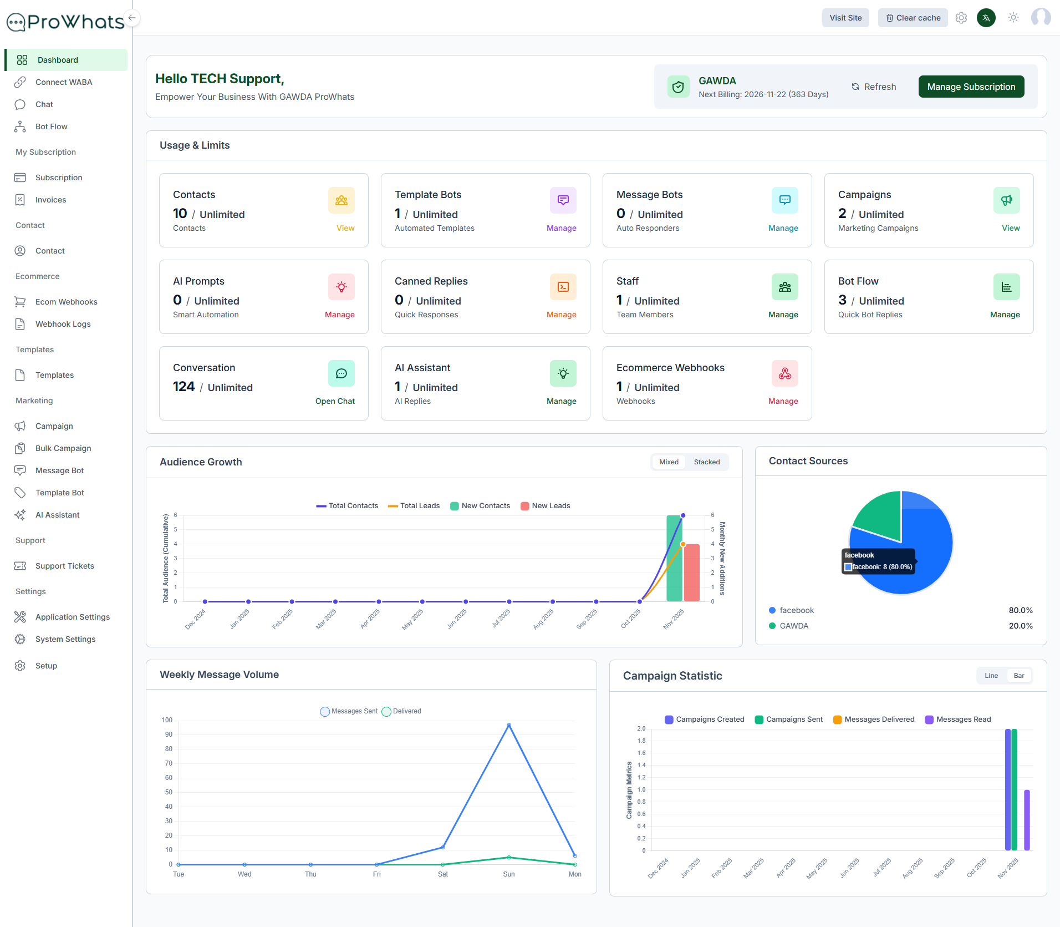Screen dimensions: 1060x927
Task: Open the user profile avatar
Action: point(1041,18)
